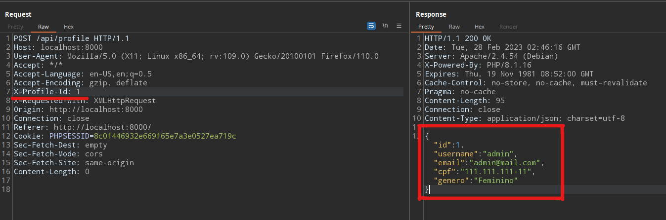Switch to the Response Raw tab

pos(454,27)
